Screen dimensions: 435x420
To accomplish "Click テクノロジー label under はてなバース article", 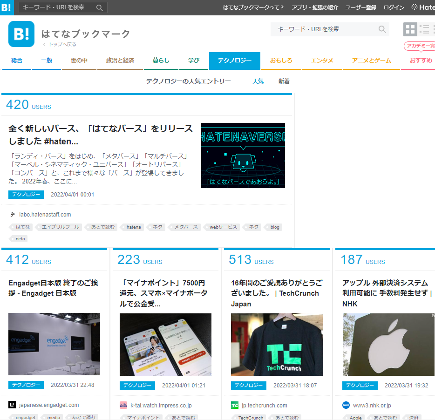I will [26, 195].
